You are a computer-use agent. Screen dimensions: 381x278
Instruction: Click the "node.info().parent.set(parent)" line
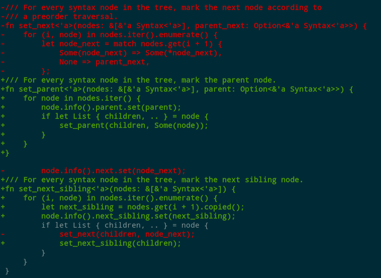click(x=111, y=107)
